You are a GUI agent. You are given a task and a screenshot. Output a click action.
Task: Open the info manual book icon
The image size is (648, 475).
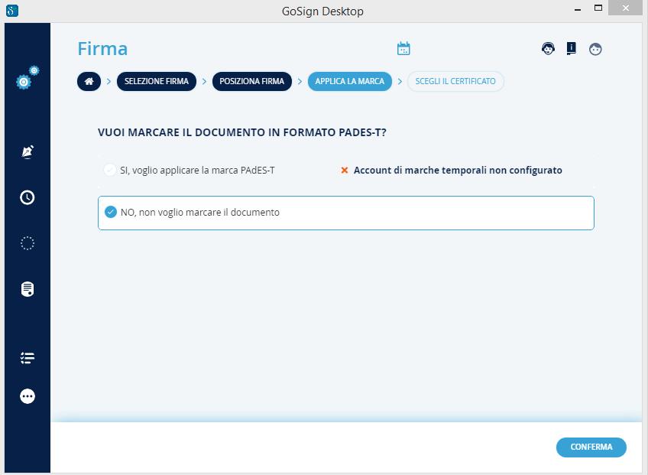coord(571,49)
